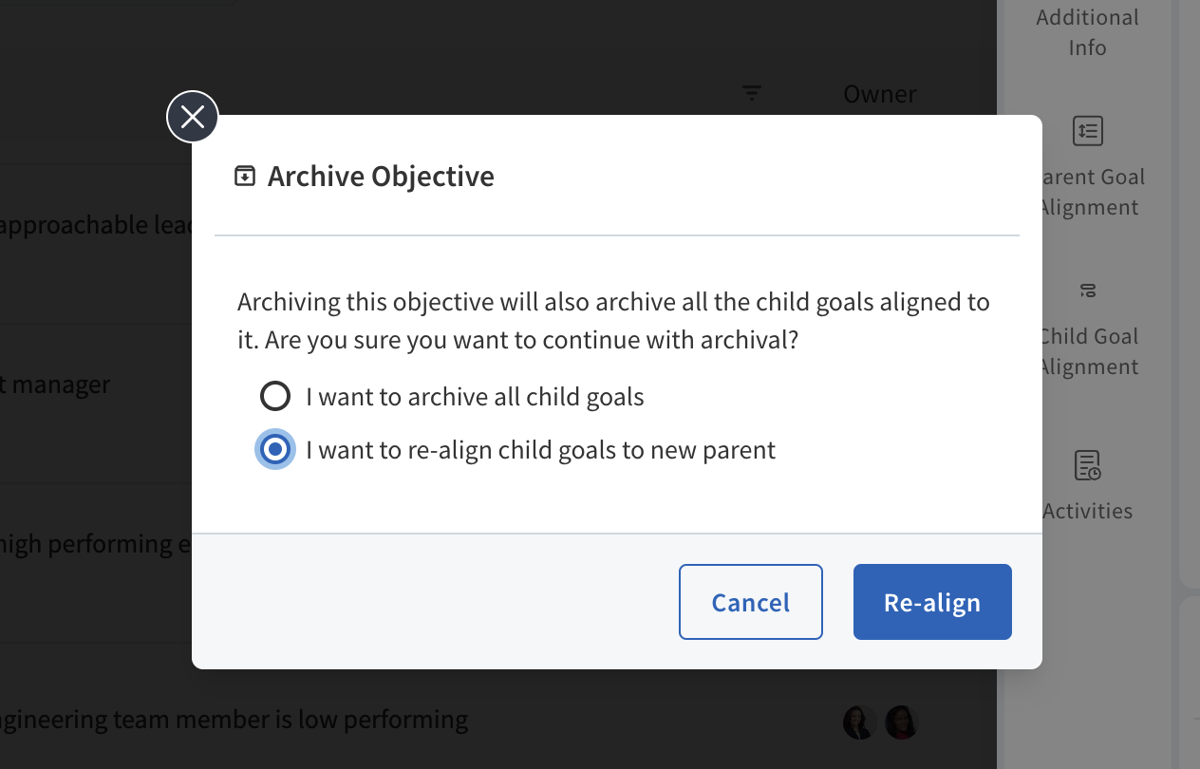Open the Parent Goal Alignment icon
Screen dimensions: 1200x769
1087,131
